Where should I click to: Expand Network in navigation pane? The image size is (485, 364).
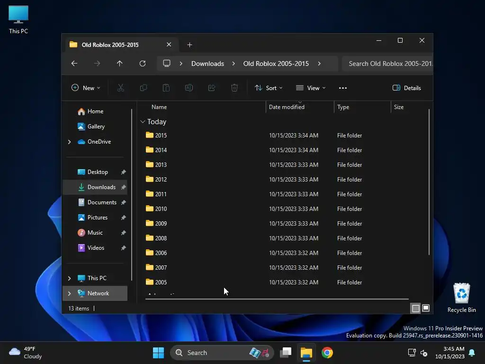[x=69, y=293]
